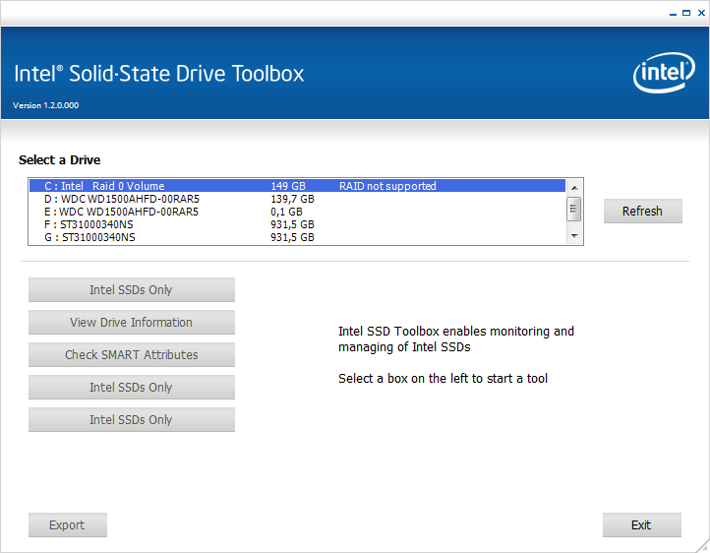
Task: Click the Intel logo in the header
Action: point(665,74)
